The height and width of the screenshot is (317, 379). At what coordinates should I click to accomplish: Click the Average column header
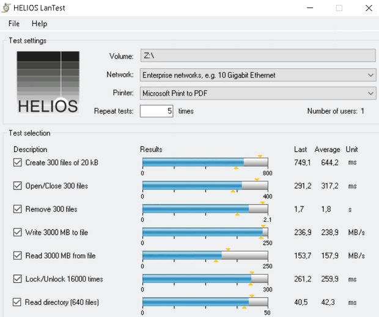tap(327, 150)
